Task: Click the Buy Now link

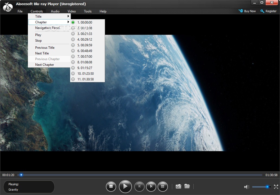Action: [x=250, y=11]
